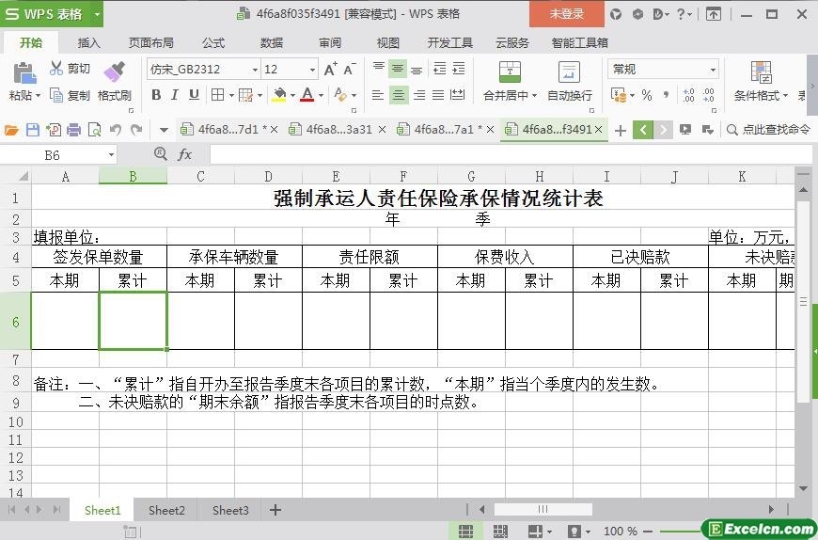The image size is (818, 540).
Task: Switch to document tab 4f6a8...3a31
Action: 338,130
